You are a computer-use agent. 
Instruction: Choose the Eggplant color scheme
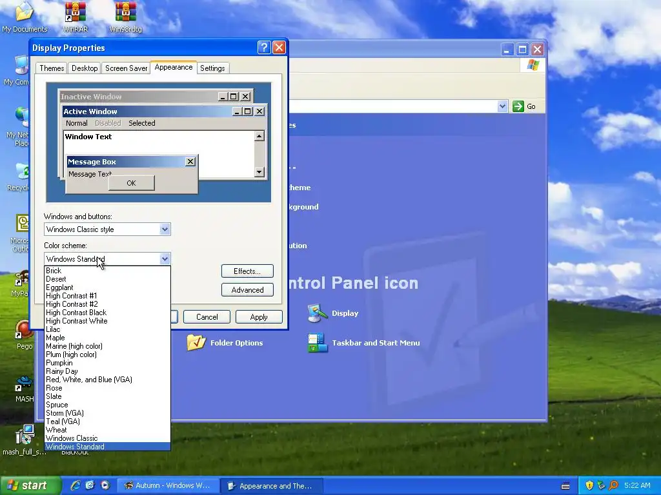(x=108, y=287)
